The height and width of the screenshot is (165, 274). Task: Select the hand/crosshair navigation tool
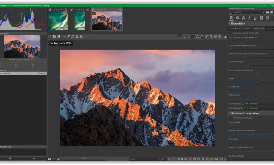[x=64, y=37]
